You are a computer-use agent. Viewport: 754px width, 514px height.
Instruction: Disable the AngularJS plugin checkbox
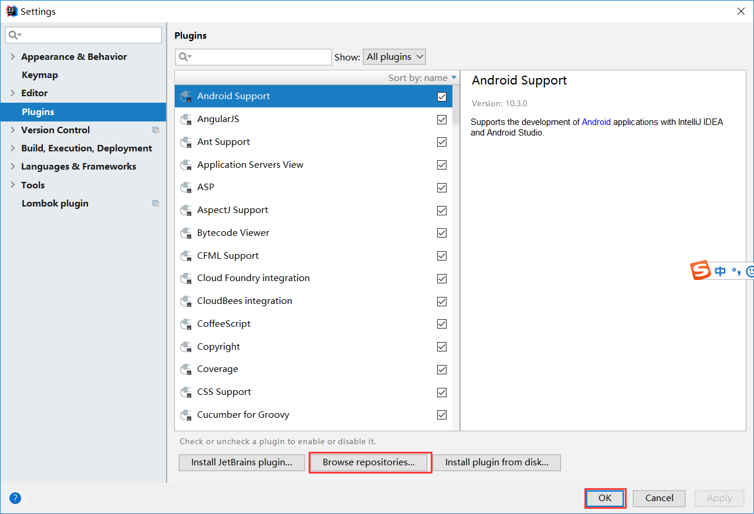442,120
